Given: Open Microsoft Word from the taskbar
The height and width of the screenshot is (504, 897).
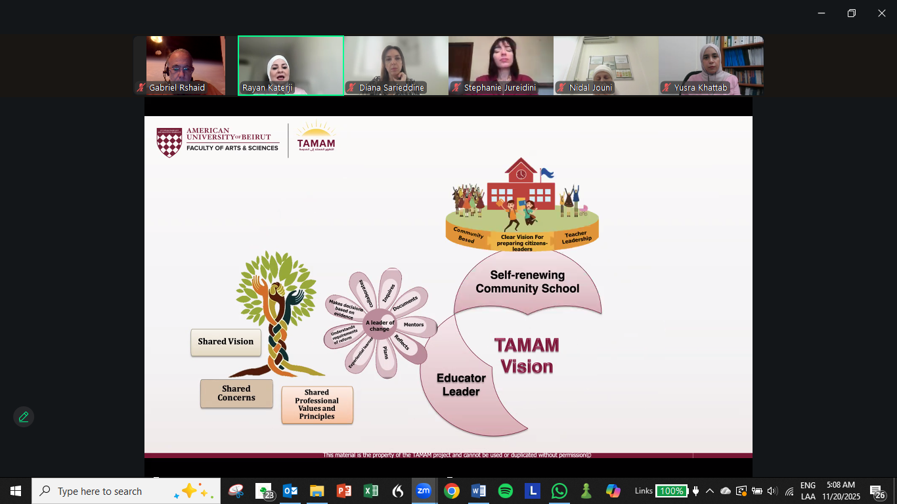Looking at the screenshot, I should 478,491.
